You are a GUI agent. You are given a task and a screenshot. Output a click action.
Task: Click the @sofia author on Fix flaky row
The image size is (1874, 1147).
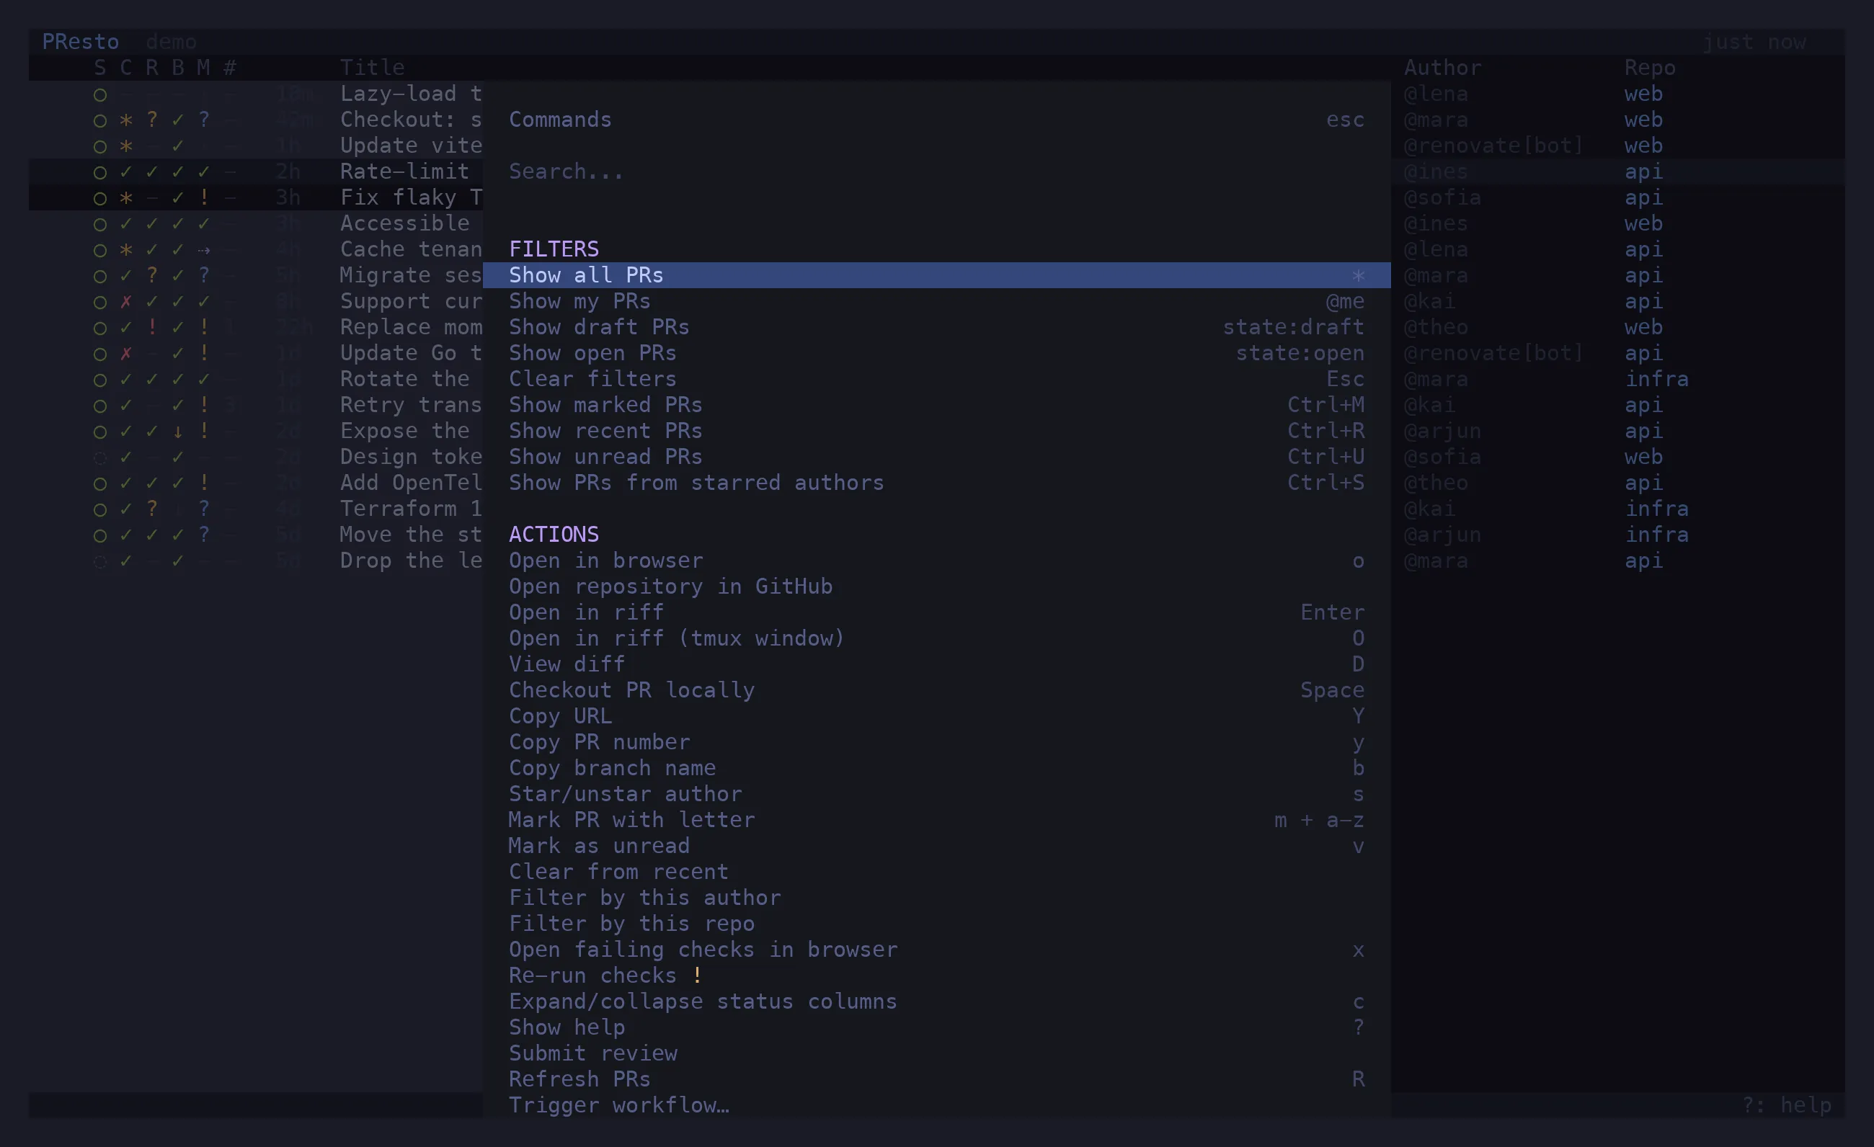point(1442,197)
